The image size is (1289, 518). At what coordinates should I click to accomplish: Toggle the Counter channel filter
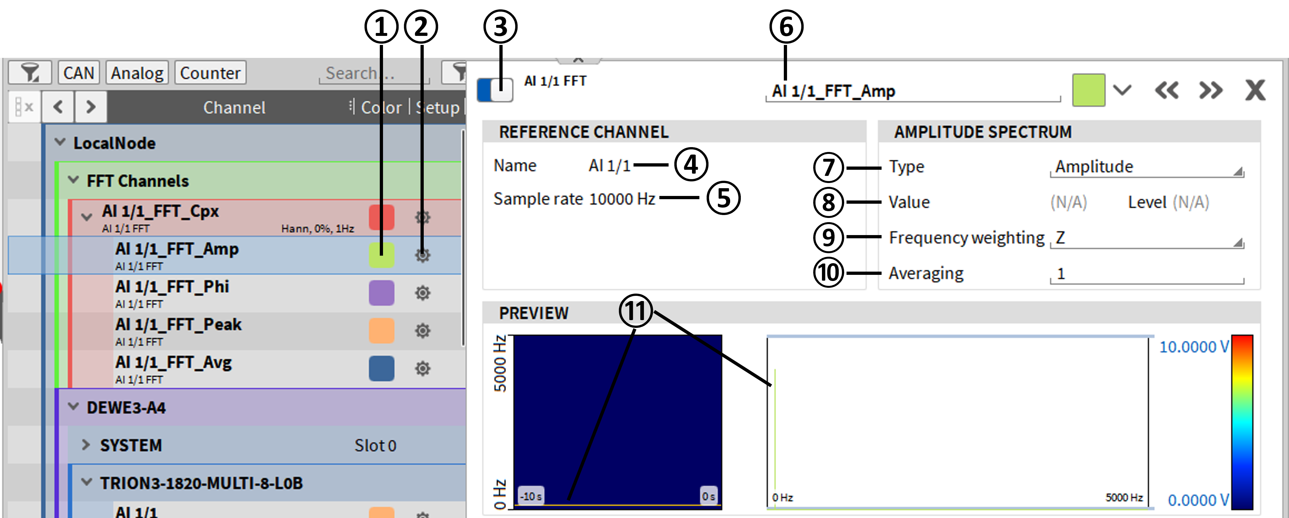210,73
